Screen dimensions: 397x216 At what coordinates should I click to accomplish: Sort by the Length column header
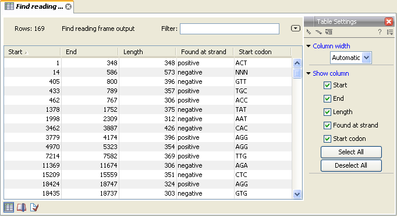[x=147, y=52]
